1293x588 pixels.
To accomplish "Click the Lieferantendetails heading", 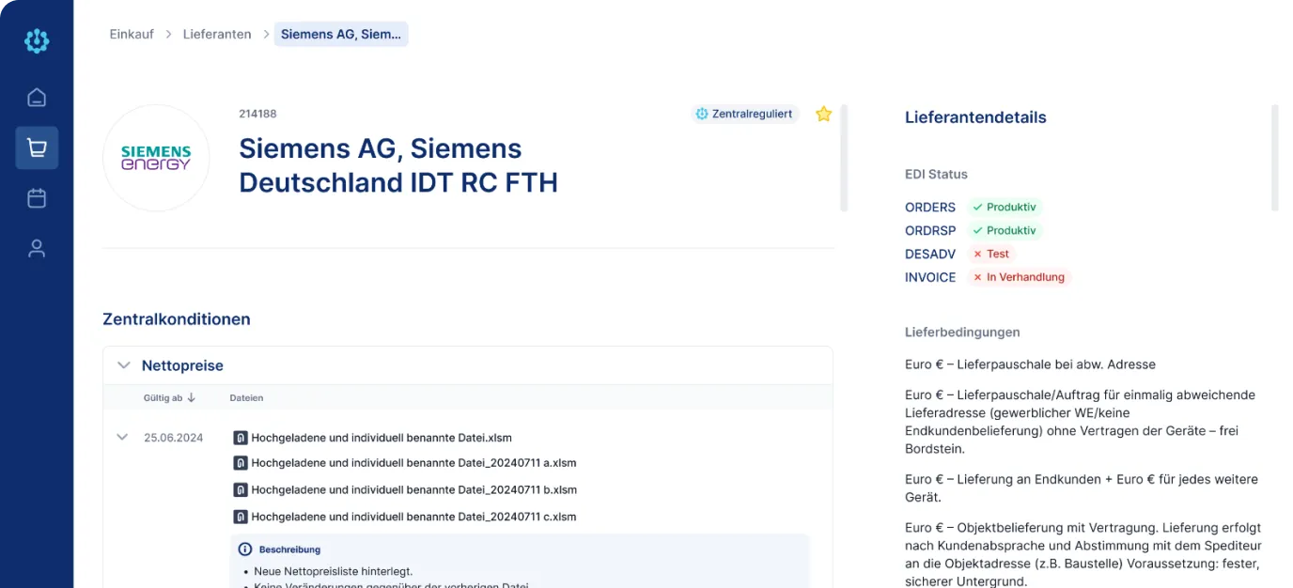I will 975,117.
